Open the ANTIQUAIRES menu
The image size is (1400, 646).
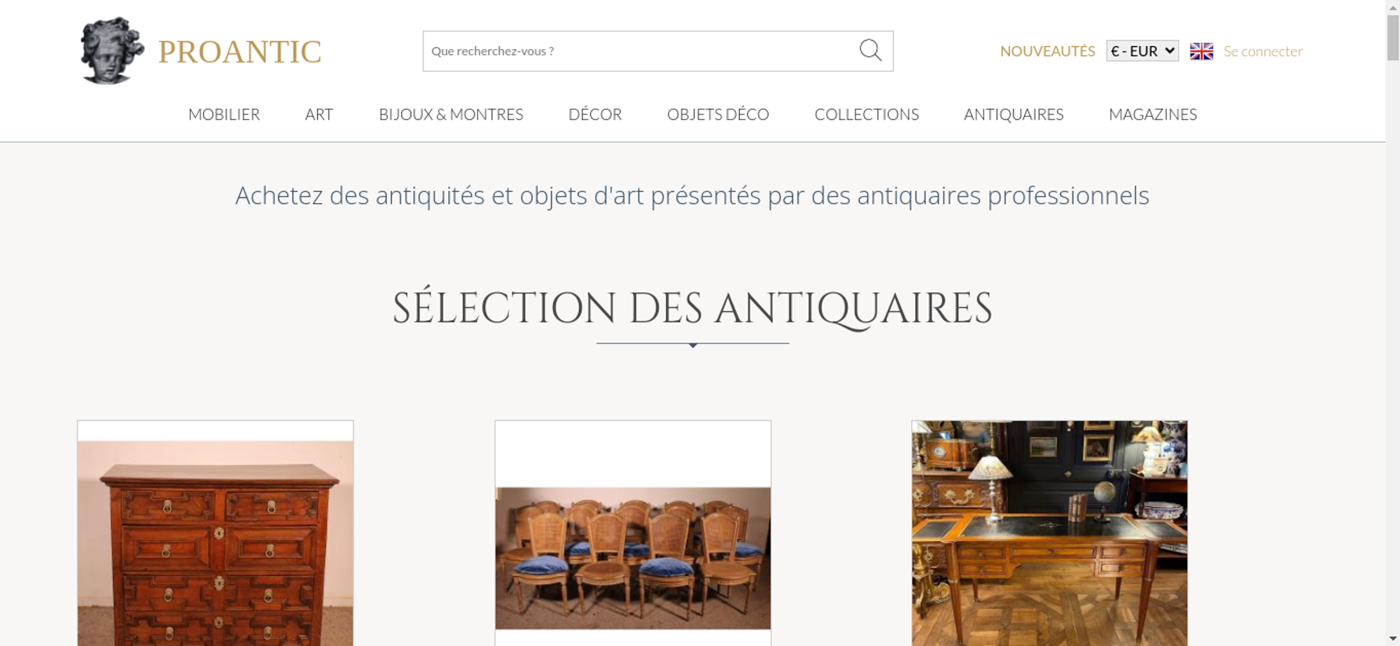coord(1014,114)
